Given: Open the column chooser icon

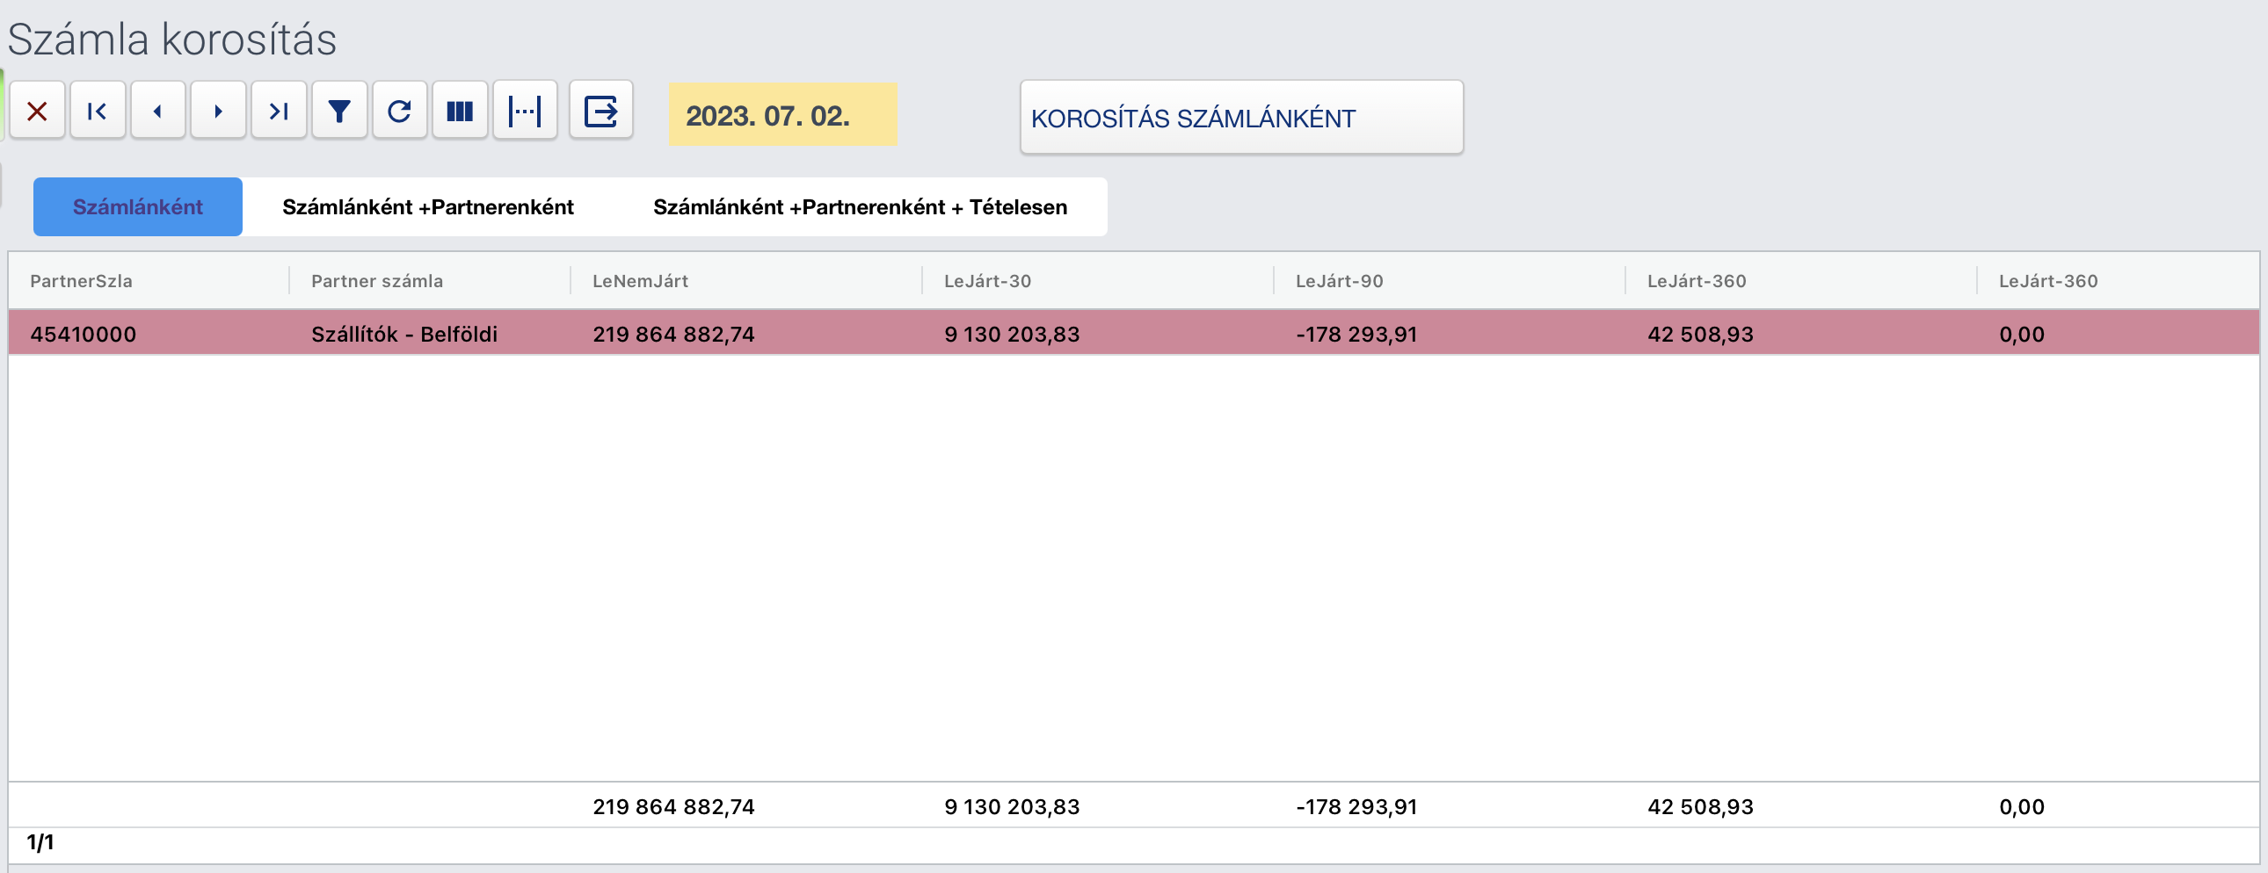Looking at the screenshot, I should pos(460,111).
